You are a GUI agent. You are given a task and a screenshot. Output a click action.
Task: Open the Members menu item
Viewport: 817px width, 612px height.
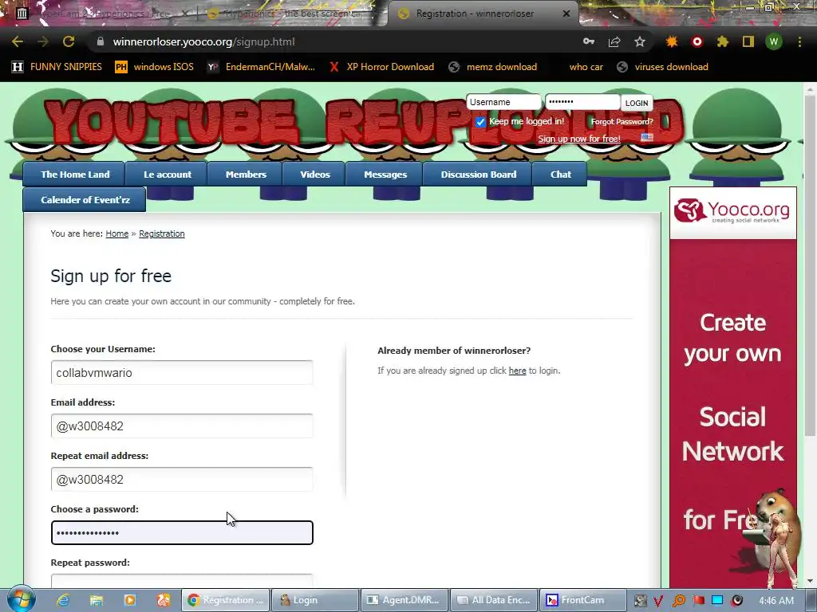(x=246, y=175)
